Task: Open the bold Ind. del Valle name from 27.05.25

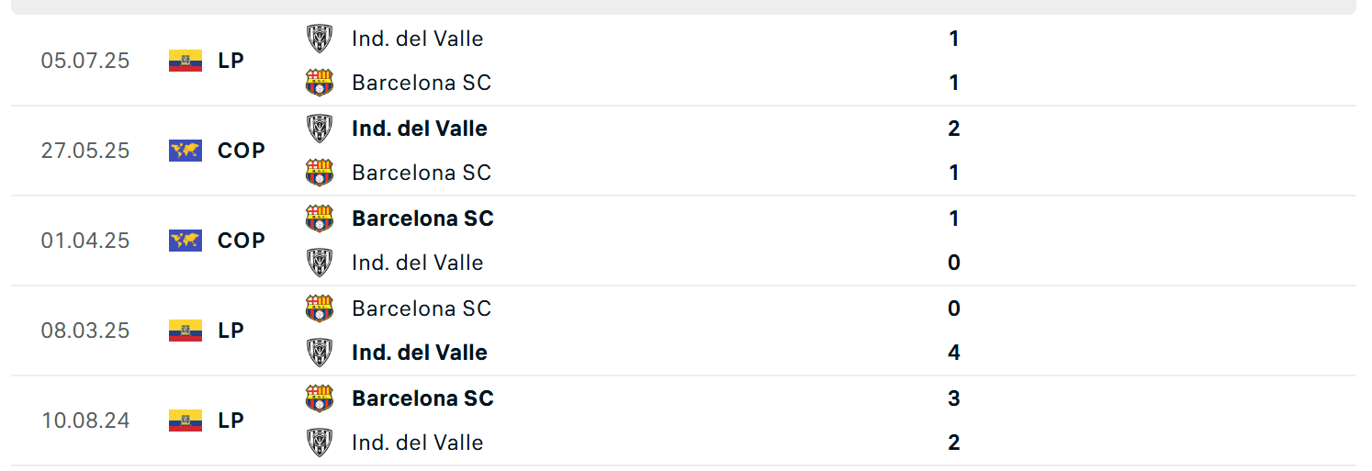Action: click(x=419, y=129)
